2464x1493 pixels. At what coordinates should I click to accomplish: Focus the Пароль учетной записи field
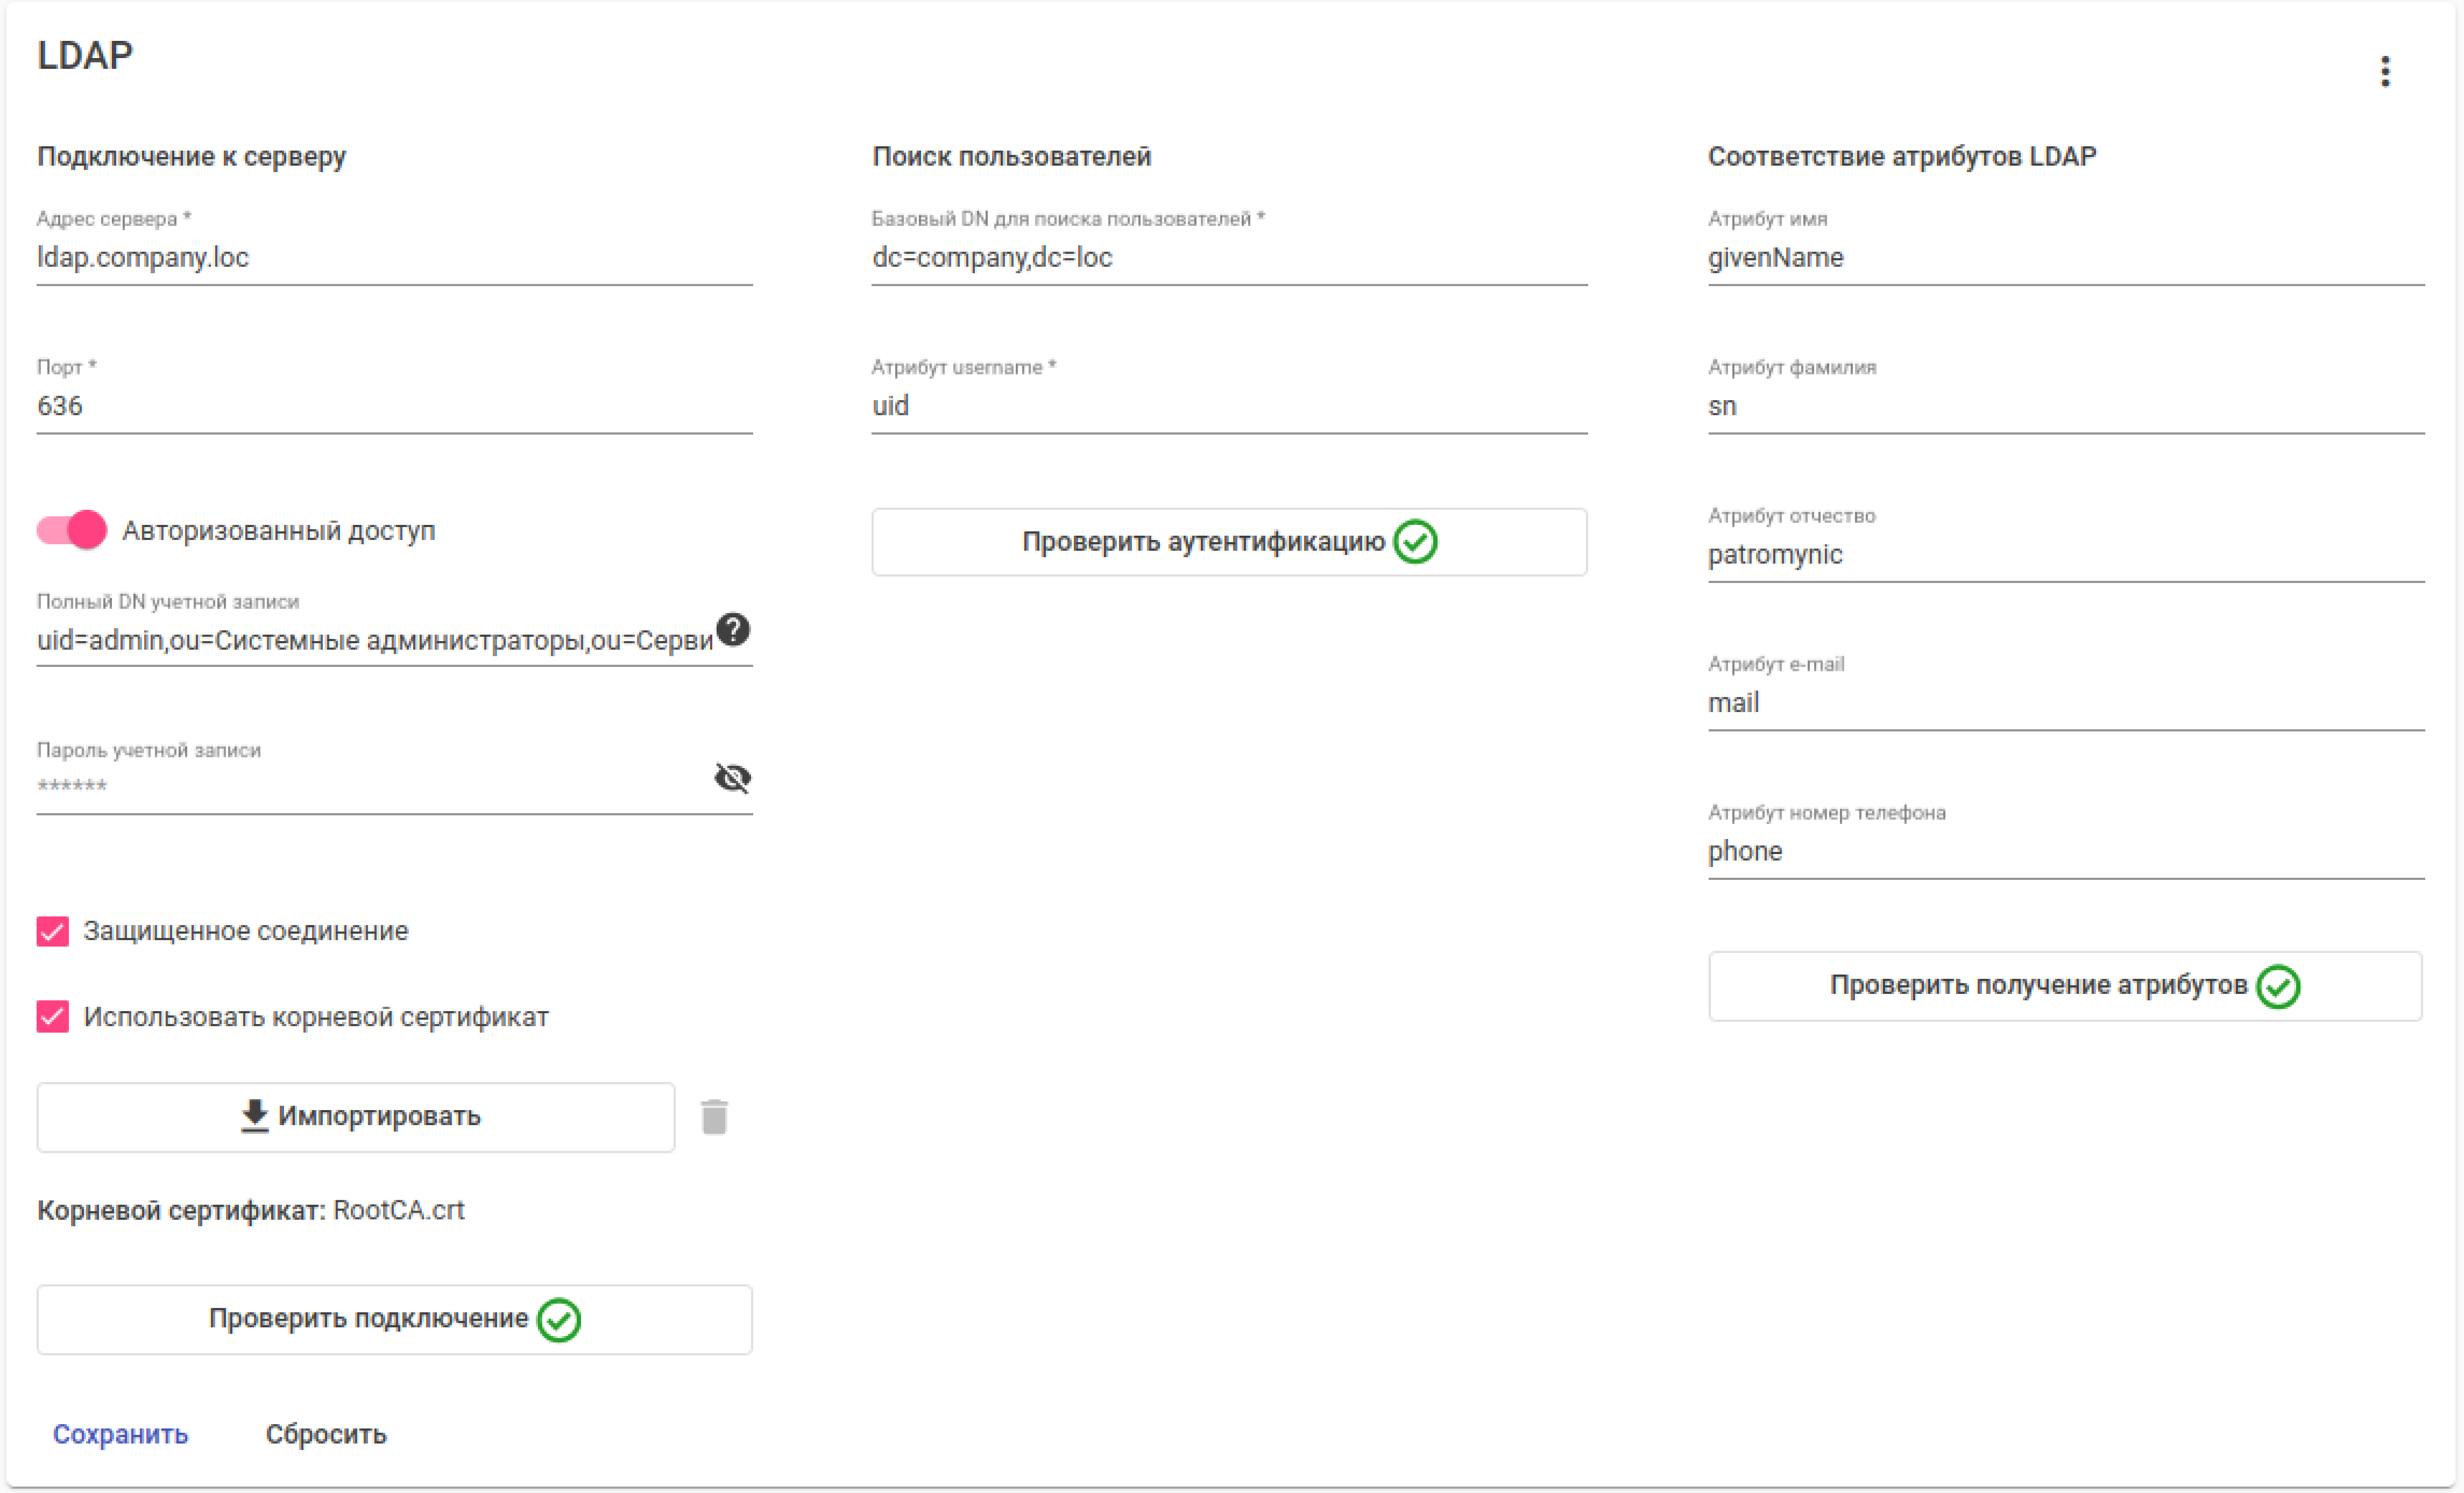[370, 785]
